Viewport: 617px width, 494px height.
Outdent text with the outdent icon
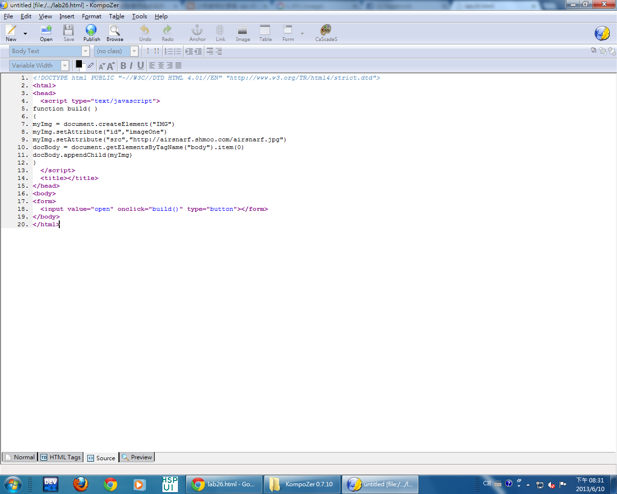click(x=198, y=51)
